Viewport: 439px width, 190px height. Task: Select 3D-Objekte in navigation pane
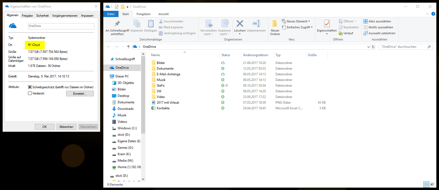pos(123,83)
